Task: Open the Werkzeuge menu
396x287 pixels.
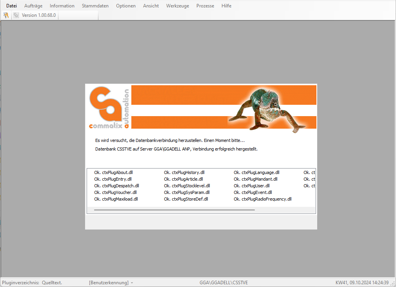Action: (x=178, y=6)
